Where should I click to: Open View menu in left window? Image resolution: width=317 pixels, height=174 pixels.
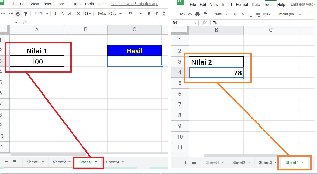click(x=35, y=4)
